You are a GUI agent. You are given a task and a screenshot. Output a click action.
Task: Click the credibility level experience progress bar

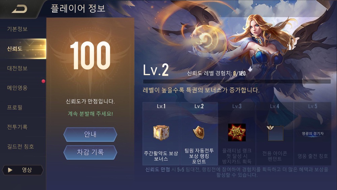pos(237,82)
